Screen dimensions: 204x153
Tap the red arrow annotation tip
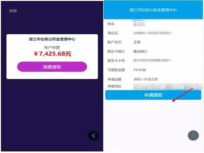(173, 101)
